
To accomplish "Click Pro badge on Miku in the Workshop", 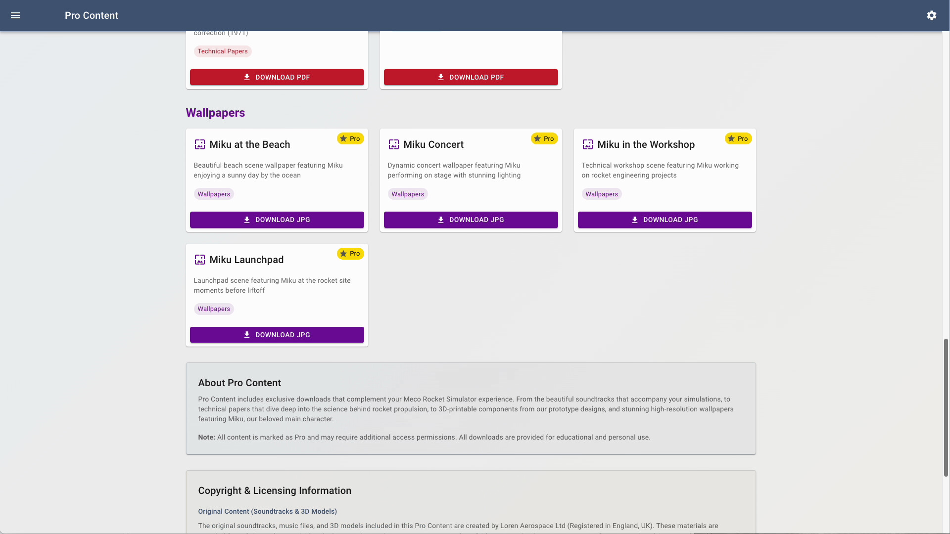I will [738, 138].
